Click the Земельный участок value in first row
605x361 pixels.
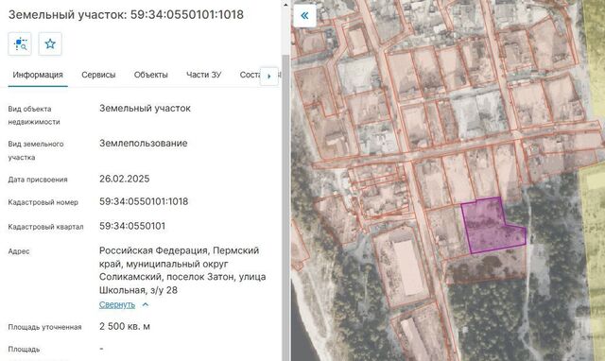click(145, 109)
